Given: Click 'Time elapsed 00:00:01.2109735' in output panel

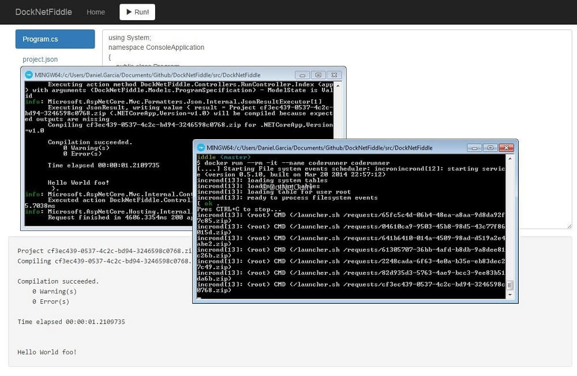Looking at the screenshot, I should [71, 322].
